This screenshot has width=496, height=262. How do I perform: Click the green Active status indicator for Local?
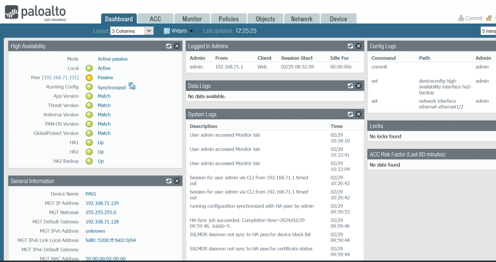pyautogui.click(x=89, y=68)
